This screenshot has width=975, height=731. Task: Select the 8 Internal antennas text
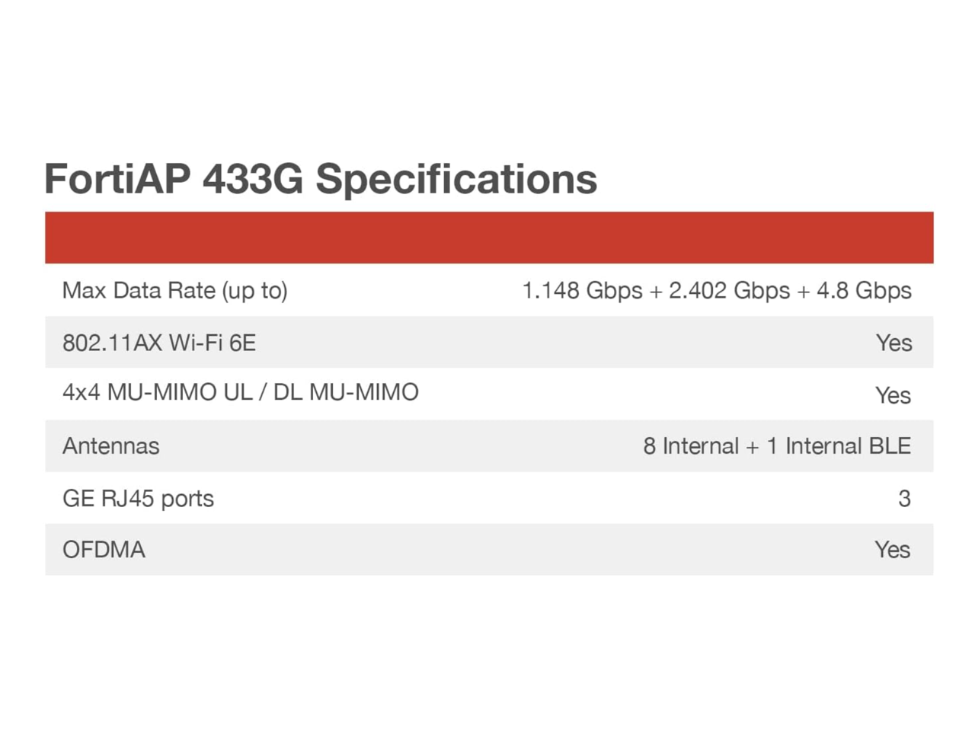[x=691, y=445]
